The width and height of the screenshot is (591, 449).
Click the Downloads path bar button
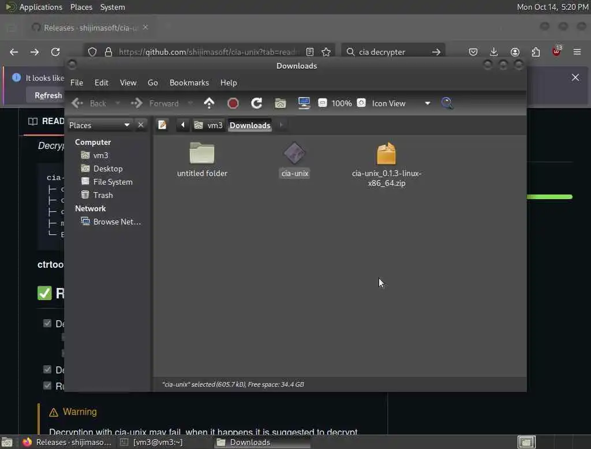(250, 125)
